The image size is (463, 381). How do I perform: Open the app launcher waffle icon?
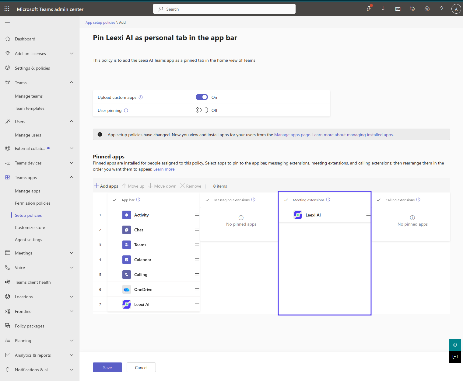pyautogui.click(x=7, y=9)
